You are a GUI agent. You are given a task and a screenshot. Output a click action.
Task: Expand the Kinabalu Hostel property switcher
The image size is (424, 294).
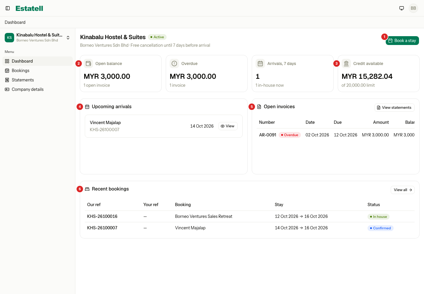click(38, 38)
